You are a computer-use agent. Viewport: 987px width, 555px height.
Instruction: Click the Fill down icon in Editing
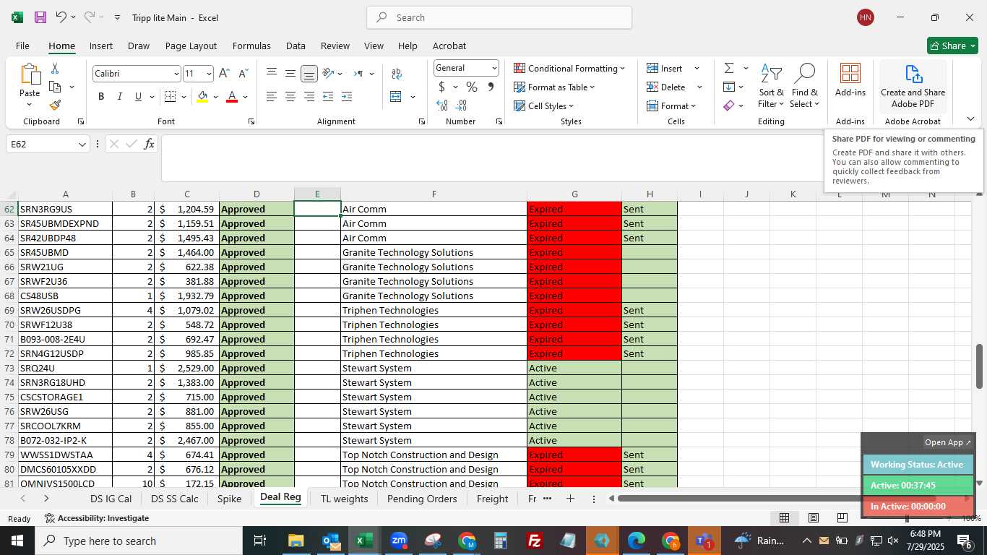coord(729,87)
